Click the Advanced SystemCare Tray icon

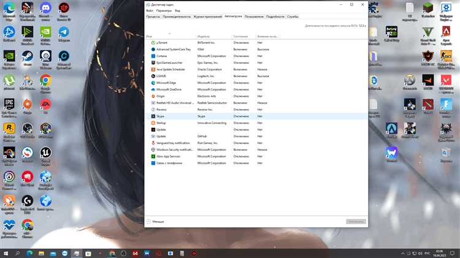pyautogui.click(x=153, y=49)
